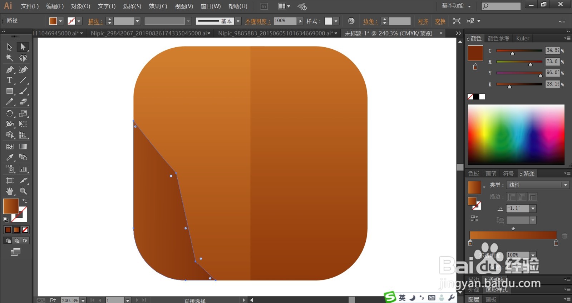Select the Gradient tool in toolbox

pyautogui.click(x=23, y=146)
